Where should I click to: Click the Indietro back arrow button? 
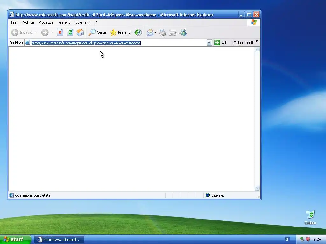click(22, 32)
